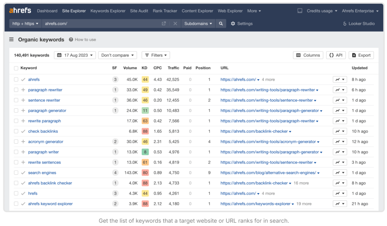The height and width of the screenshot is (226, 387).
Task: Show position history chart for 'hrefs'
Action: (340, 193)
